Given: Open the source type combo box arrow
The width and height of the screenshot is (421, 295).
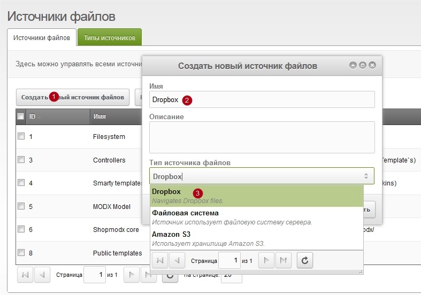Looking at the screenshot, I should (366, 176).
